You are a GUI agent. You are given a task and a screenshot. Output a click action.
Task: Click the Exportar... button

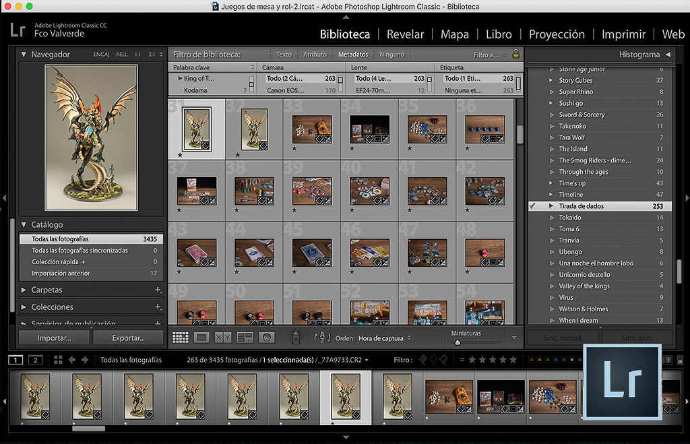click(x=128, y=338)
